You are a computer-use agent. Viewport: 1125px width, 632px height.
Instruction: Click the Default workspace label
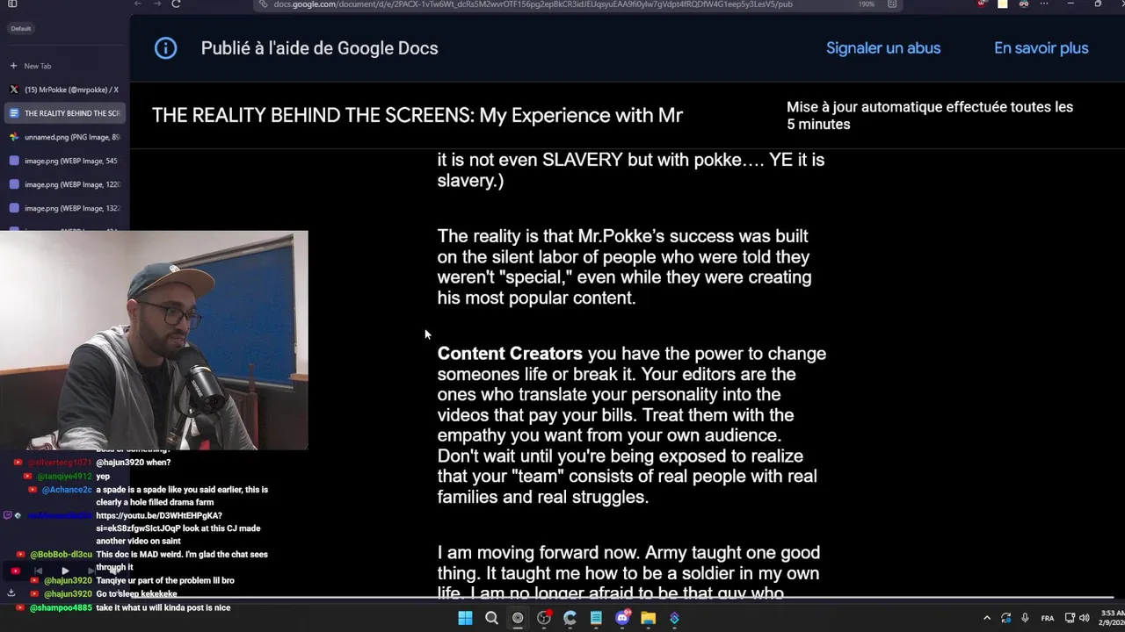[x=21, y=29]
